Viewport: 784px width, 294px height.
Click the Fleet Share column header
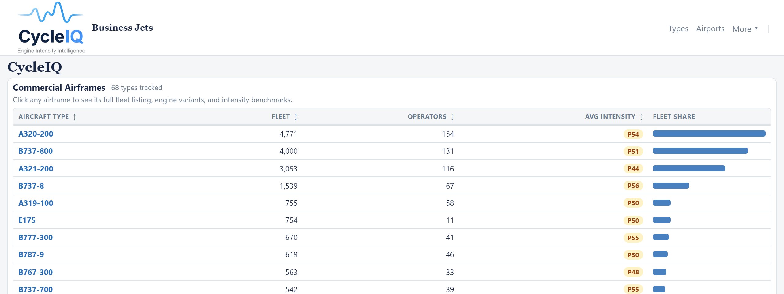pos(674,117)
